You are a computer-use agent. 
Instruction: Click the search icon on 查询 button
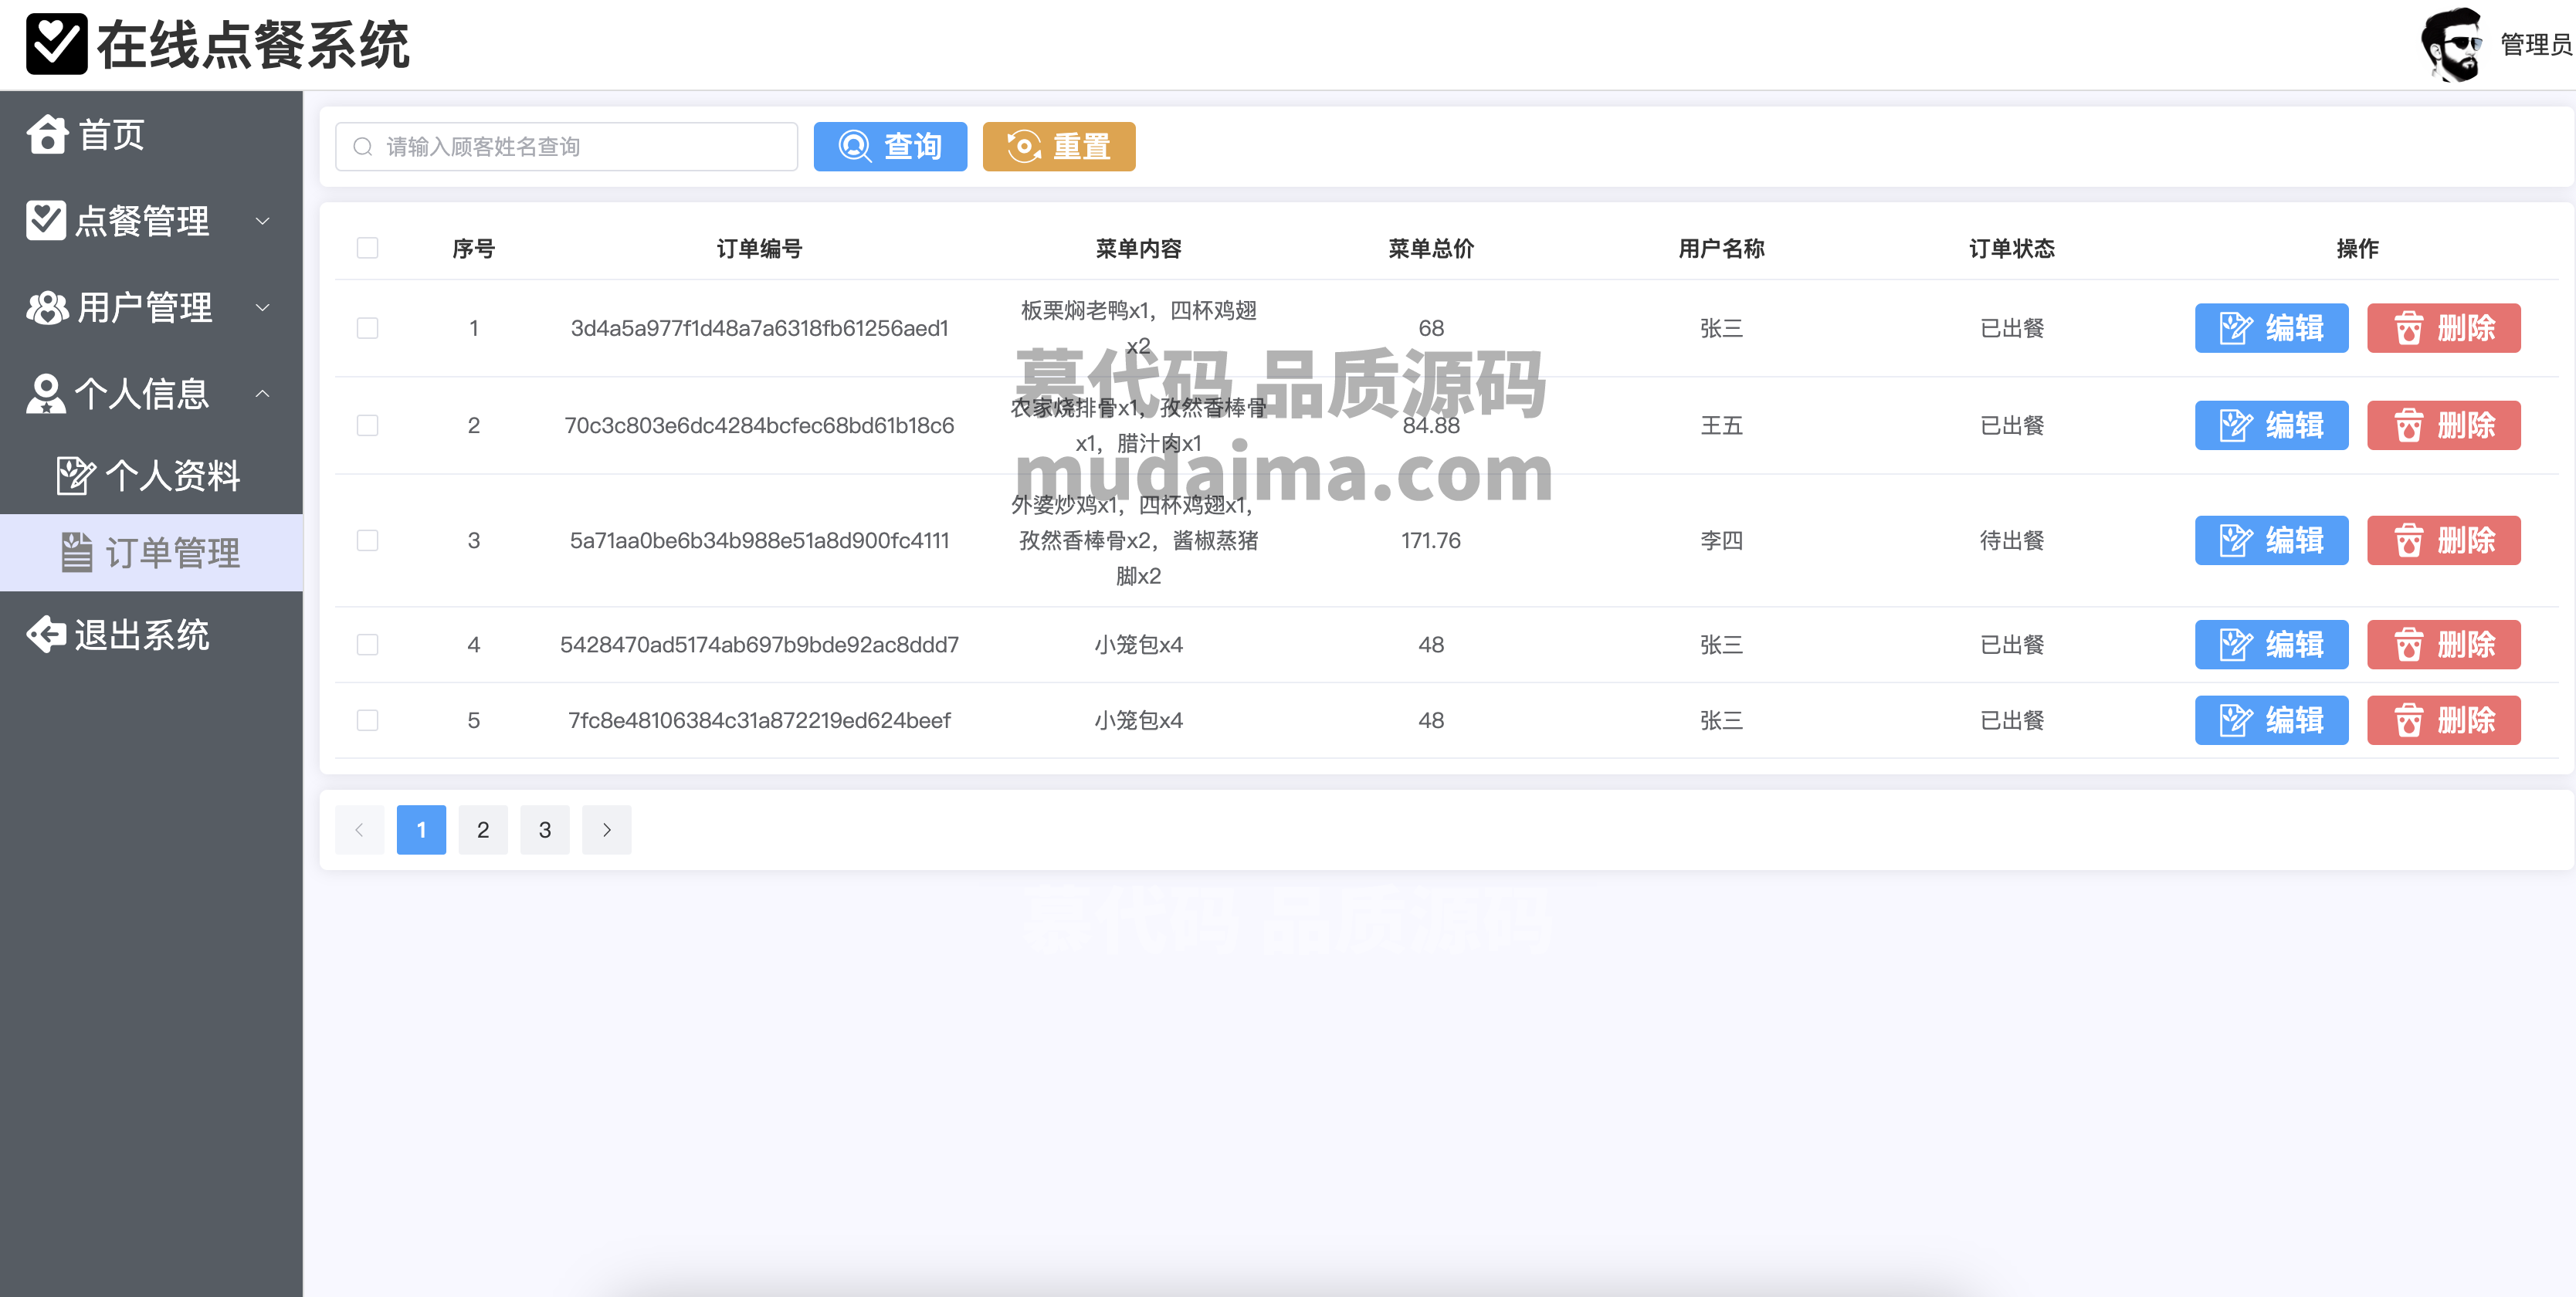854,146
